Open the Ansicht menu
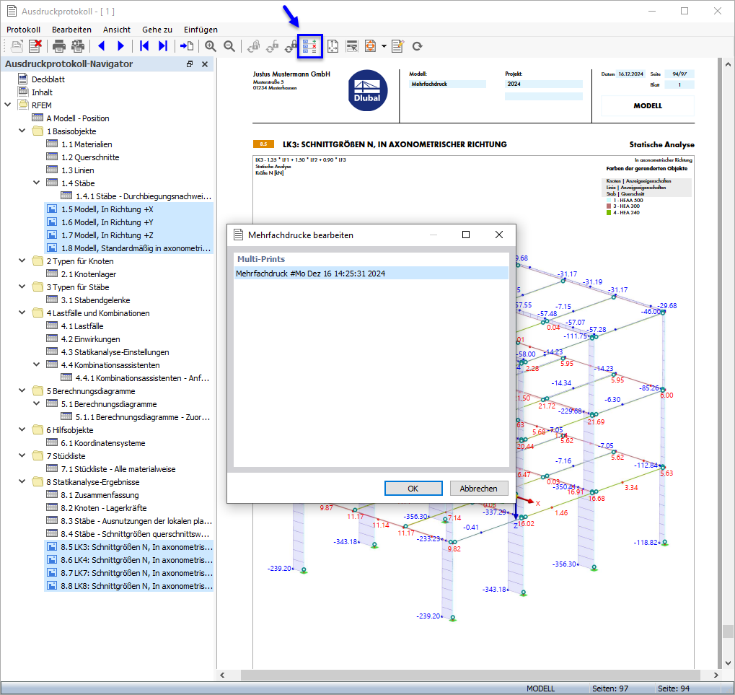This screenshot has height=695, width=735. 117,30
